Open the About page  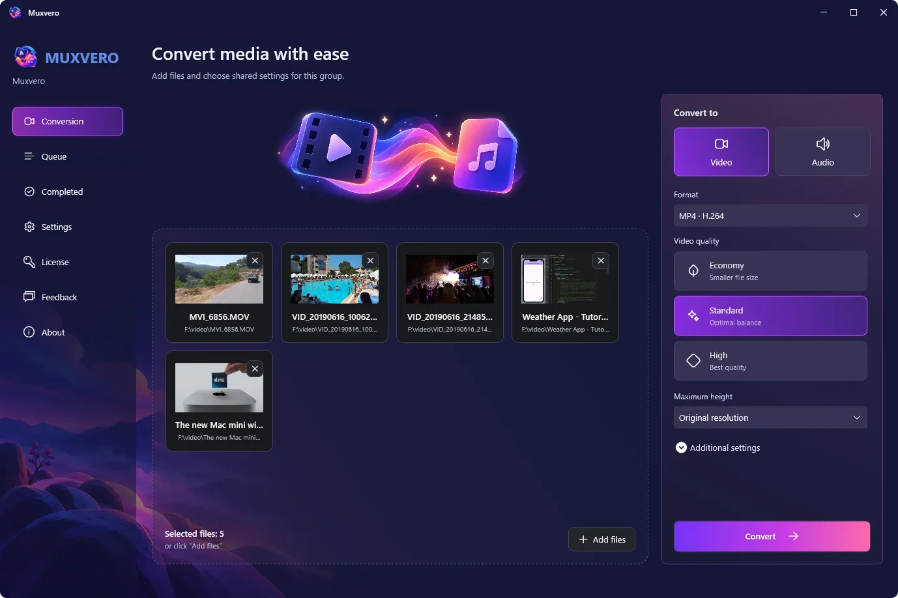coord(68,332)
